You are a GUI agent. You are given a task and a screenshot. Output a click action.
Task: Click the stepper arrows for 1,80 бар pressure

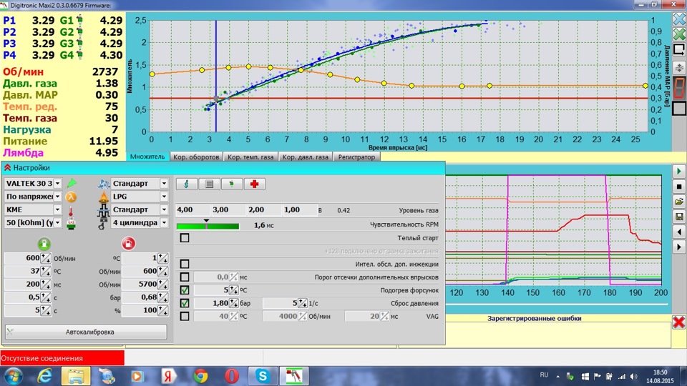[x=234, y=303]
